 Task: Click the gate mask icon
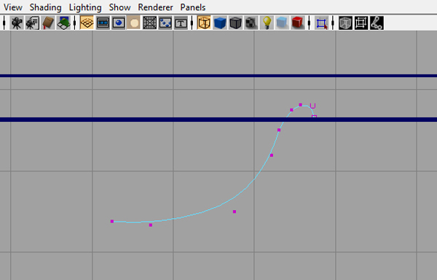pyautogui.click(x=134, y=23)
